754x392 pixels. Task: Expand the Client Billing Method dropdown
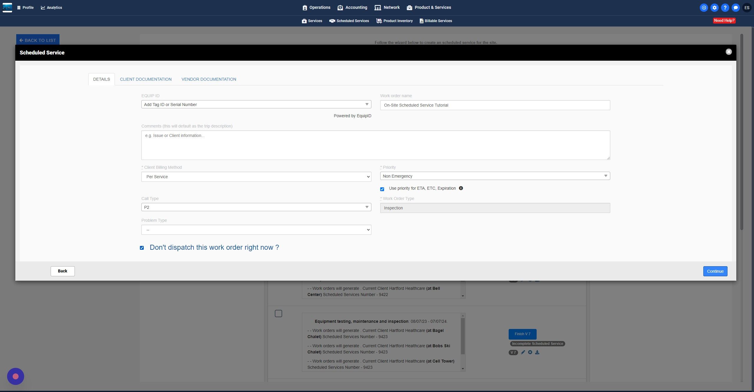[x=256, y=177]
